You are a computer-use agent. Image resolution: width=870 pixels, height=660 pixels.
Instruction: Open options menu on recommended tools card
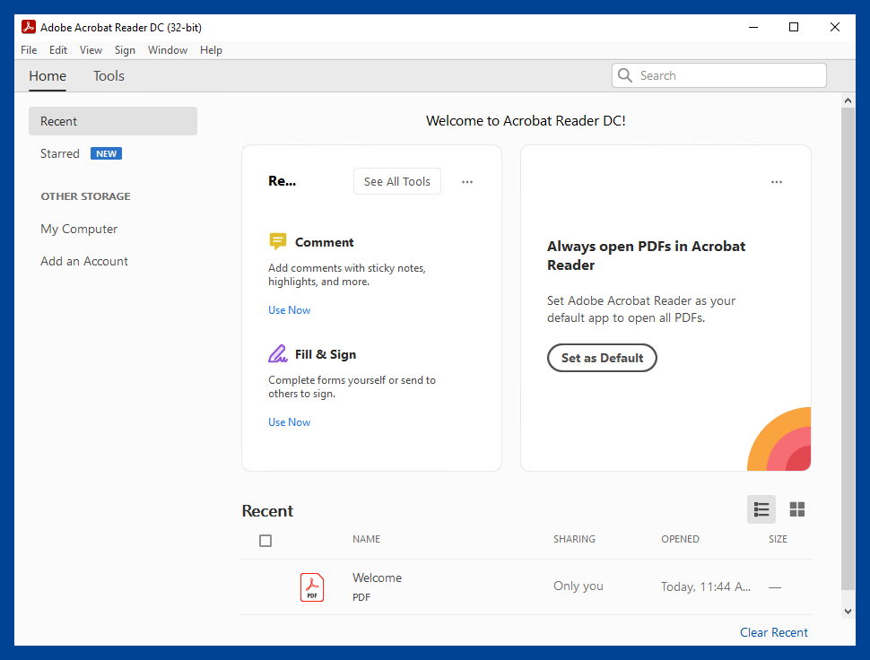pyautogui.click(x=467, y=182)
